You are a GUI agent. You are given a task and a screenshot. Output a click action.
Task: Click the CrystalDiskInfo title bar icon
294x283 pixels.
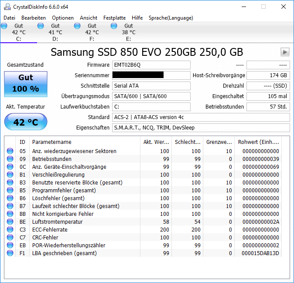pyautogui.click(x=7, y=7)
